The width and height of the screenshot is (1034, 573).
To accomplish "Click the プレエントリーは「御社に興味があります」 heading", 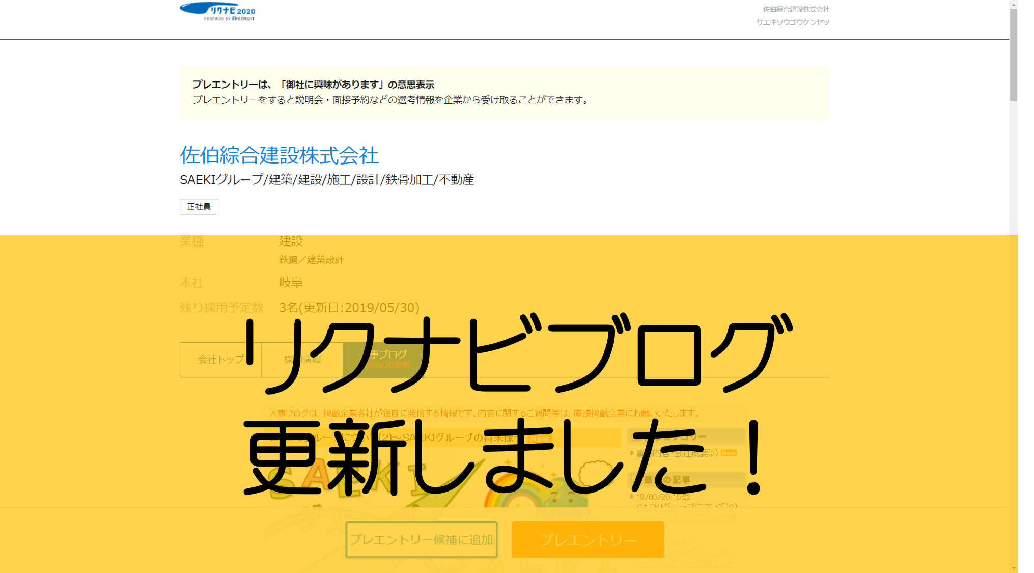I will tap(313, 85).
